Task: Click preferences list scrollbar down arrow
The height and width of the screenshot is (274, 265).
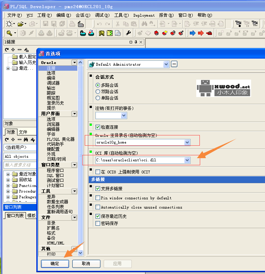Action: click(x=80, y=253)
